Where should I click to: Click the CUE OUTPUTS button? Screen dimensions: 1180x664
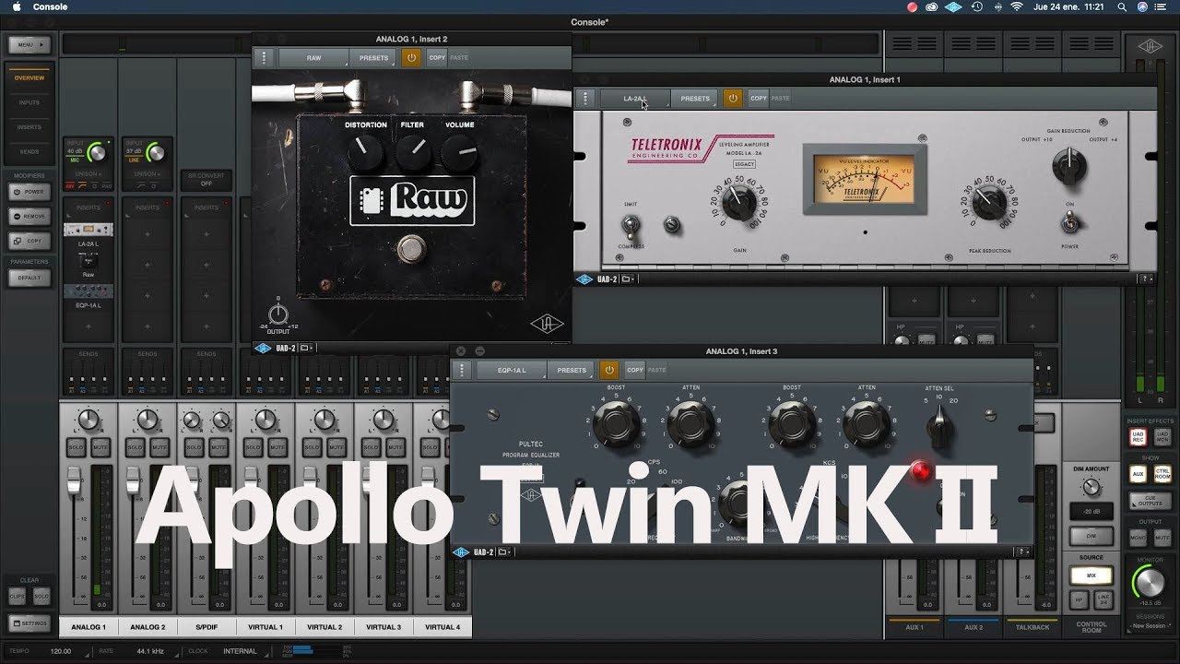[x=1150, y=502]
